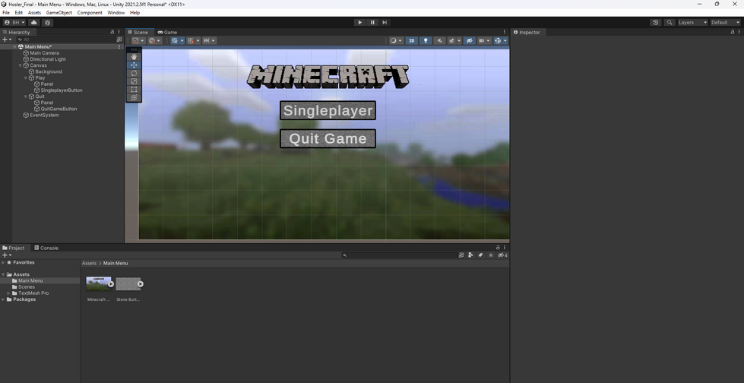Image resolution: width=744 pixels, height=383 pixels.
Task: Select Singleplayer button in Scene view
Action: click(328, 111)
